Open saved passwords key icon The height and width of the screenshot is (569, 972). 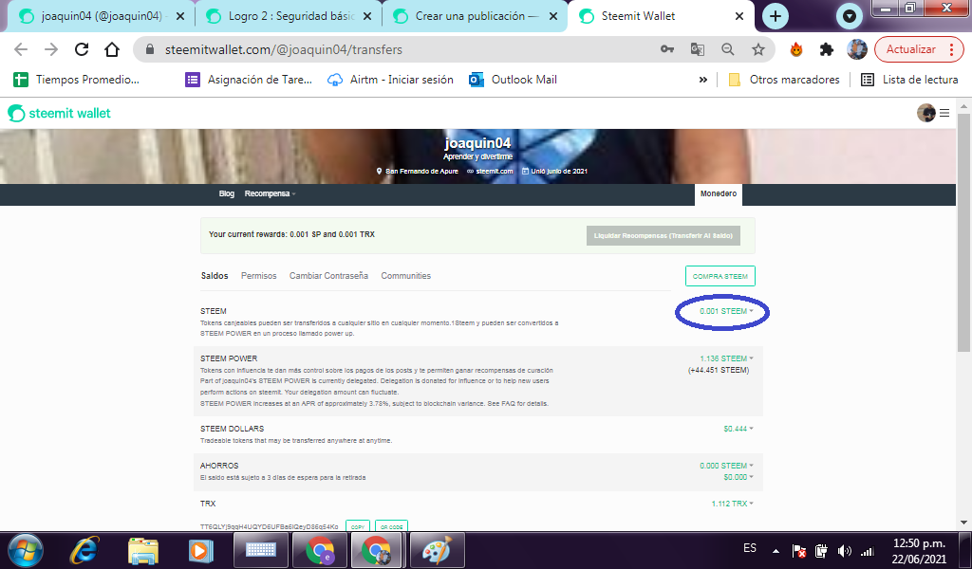pos(667,49)
